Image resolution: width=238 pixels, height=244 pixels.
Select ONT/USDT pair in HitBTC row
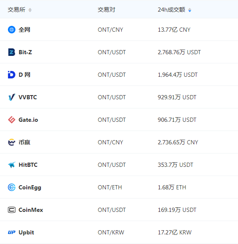(112, 165)
